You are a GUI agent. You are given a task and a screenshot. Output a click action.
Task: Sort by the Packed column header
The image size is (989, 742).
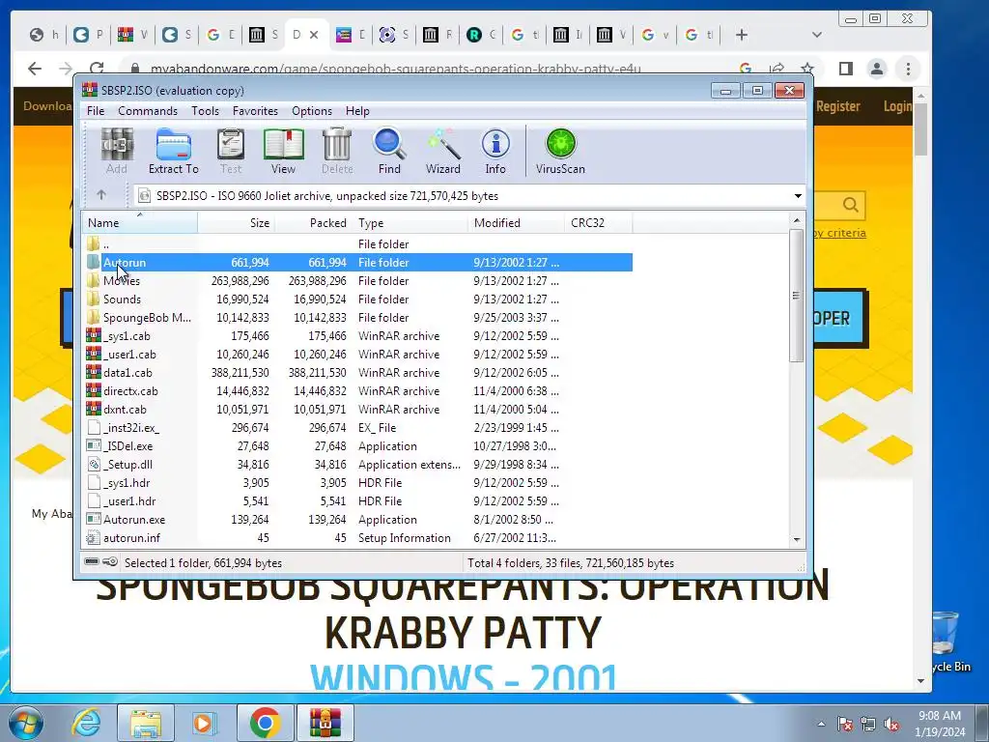[314, 223]
